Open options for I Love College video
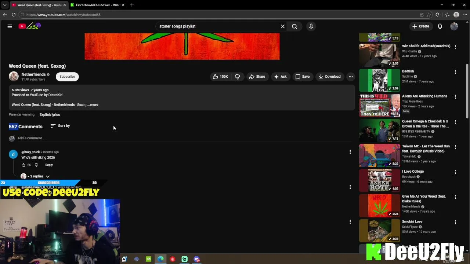Screen dimensions: 470x264 click(x=455, y=172)
